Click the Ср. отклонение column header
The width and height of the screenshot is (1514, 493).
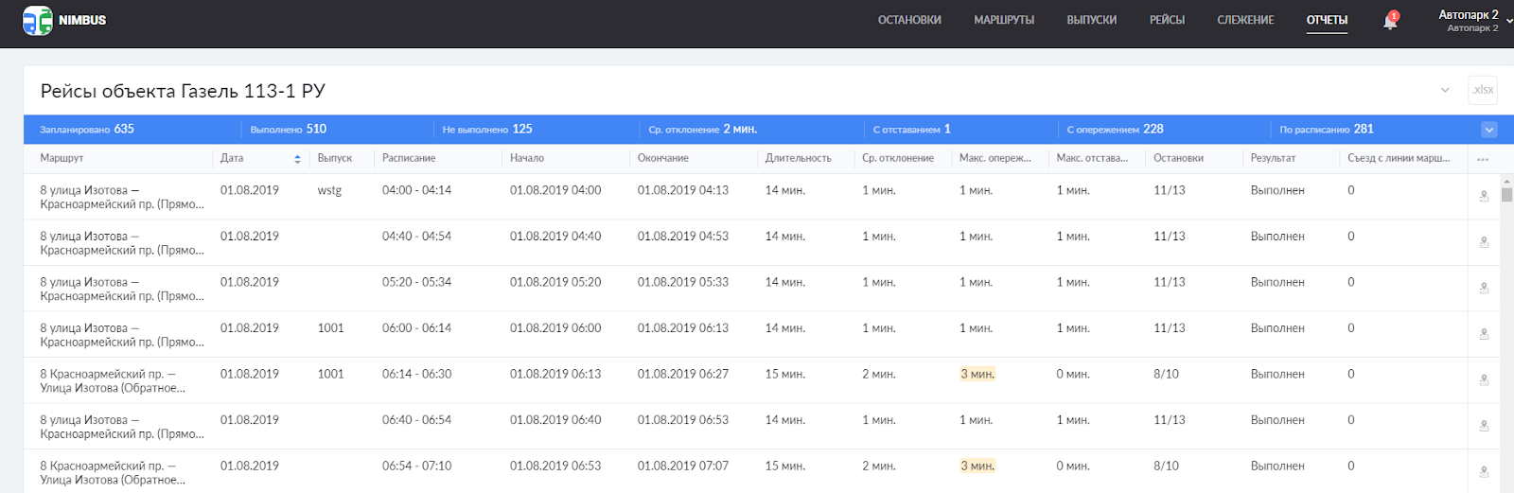point(898,159)
